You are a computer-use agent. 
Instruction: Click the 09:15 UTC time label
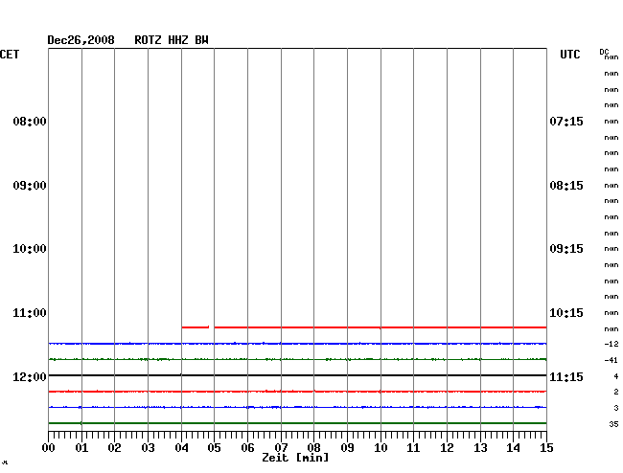566,249
